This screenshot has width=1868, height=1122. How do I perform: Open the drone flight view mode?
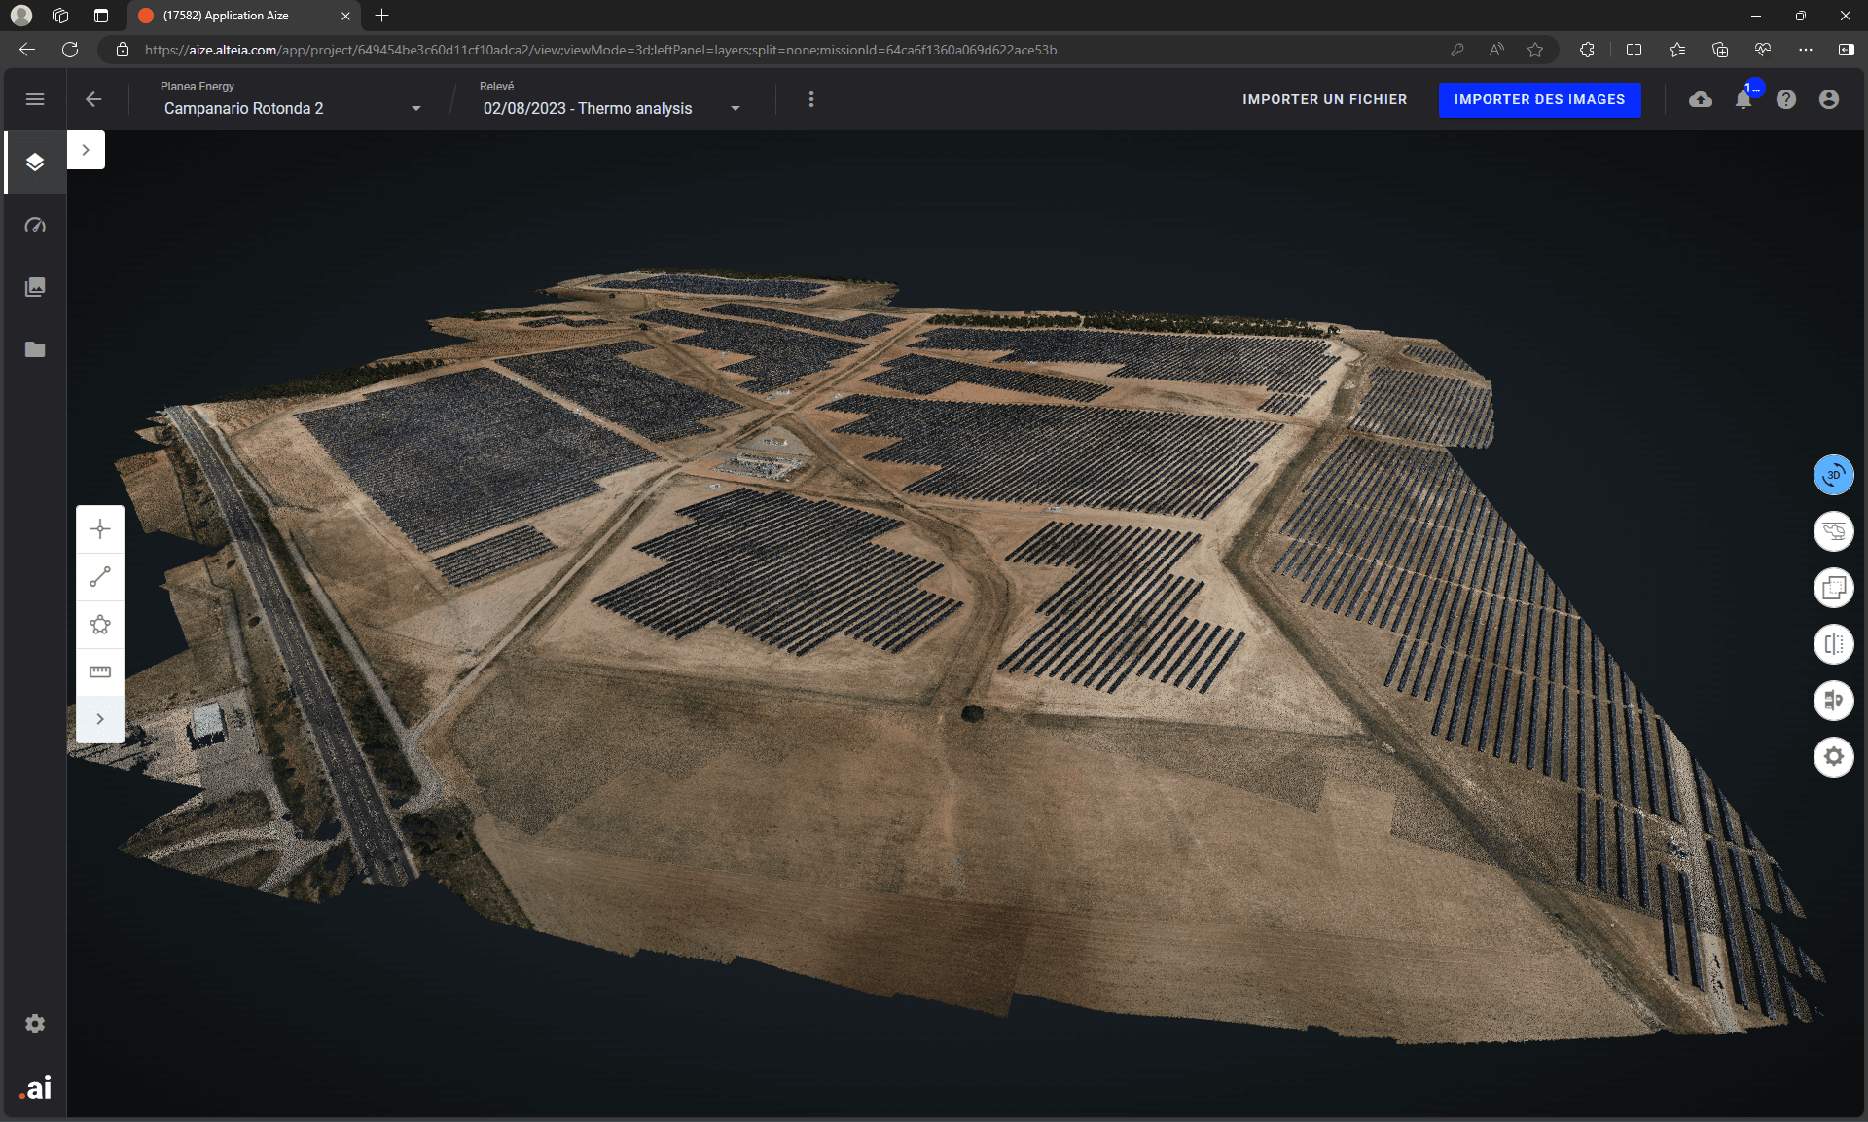point(1833,531)
